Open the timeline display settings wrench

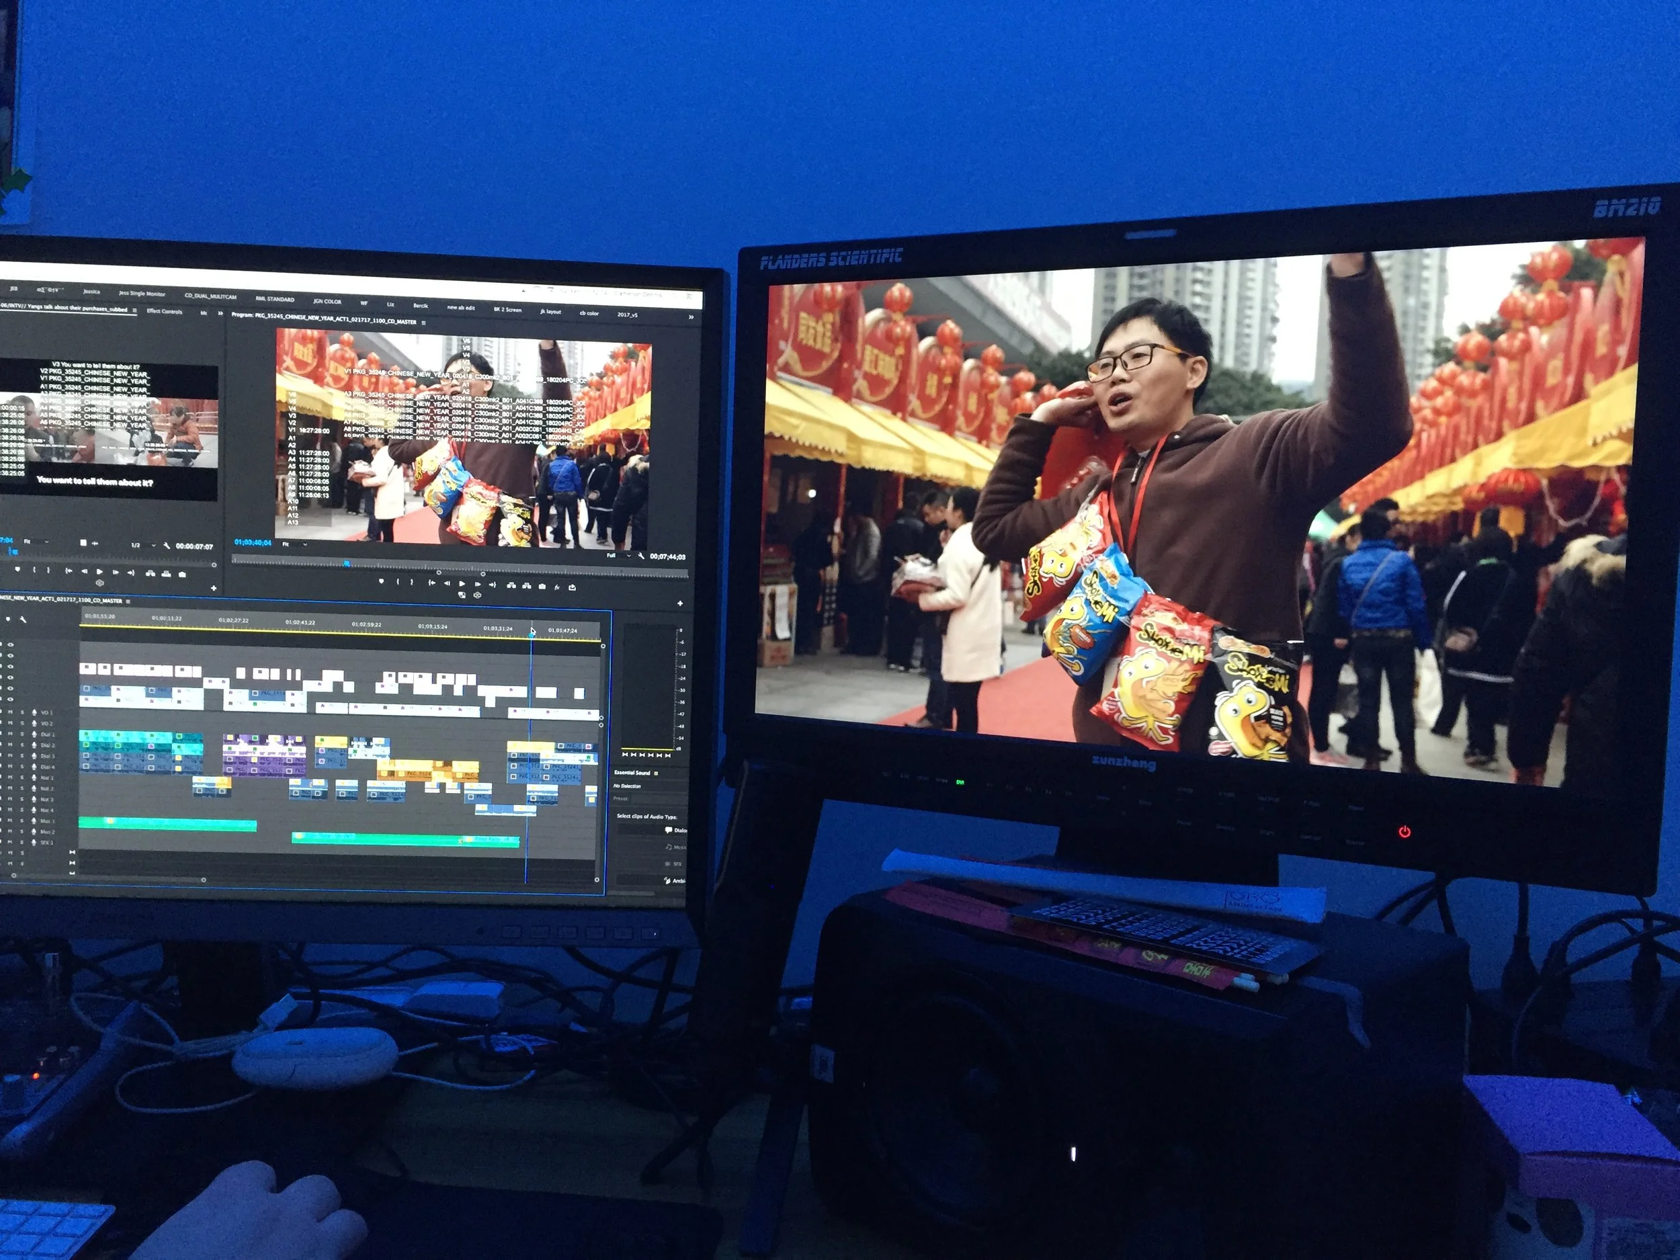coord(23,620)
